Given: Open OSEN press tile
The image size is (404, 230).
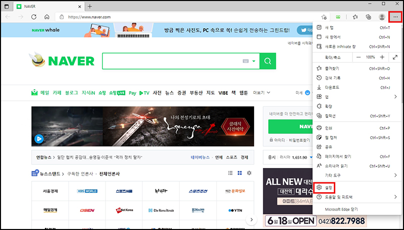Looking at the screenshot, I should tap(87, 210).
